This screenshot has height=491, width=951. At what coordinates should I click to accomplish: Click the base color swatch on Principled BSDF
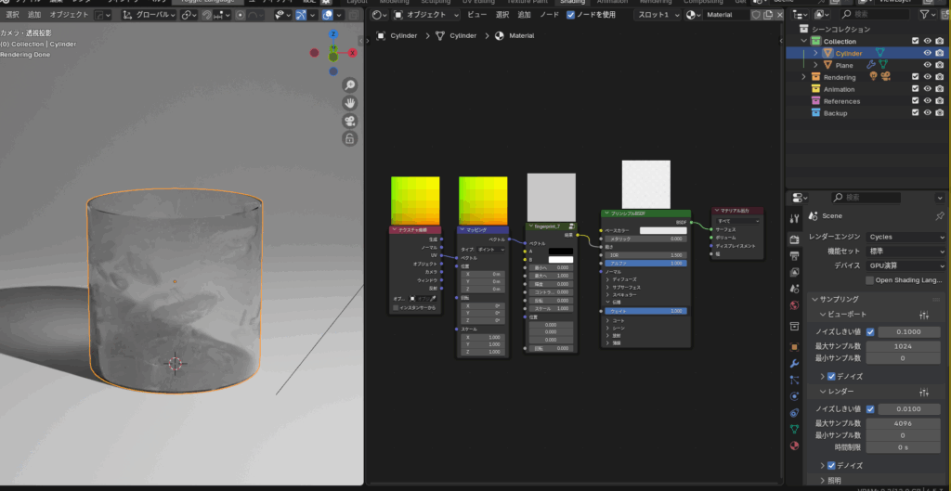pos(662,230)
